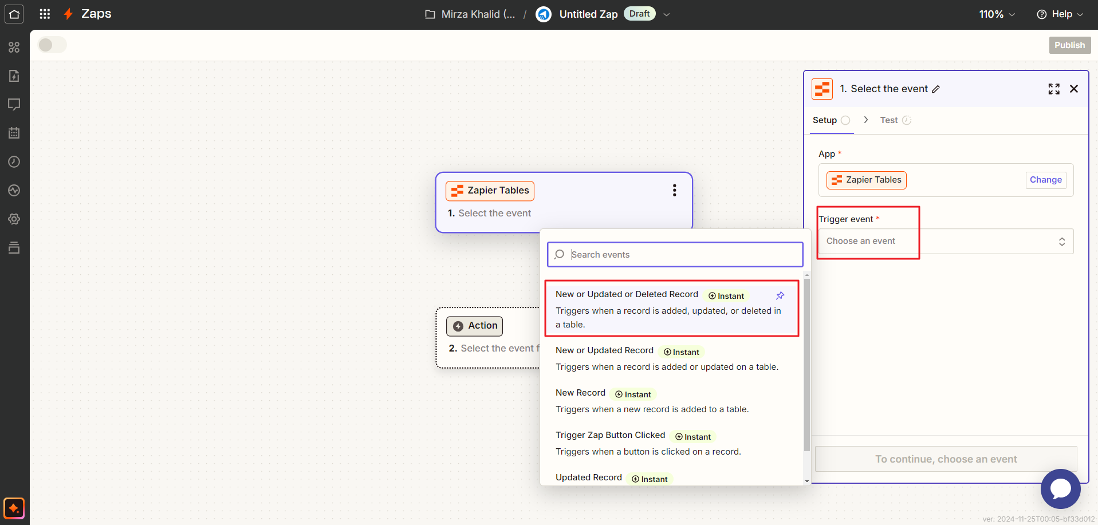Click the Publish button
1098x525 pixels.
point(1069,45)
